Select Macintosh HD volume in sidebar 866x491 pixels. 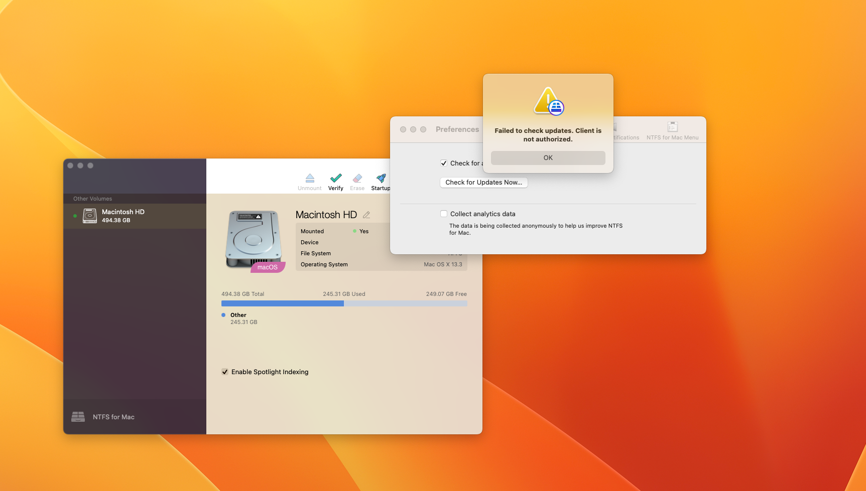pyautogui.click(x=135, y=216)
